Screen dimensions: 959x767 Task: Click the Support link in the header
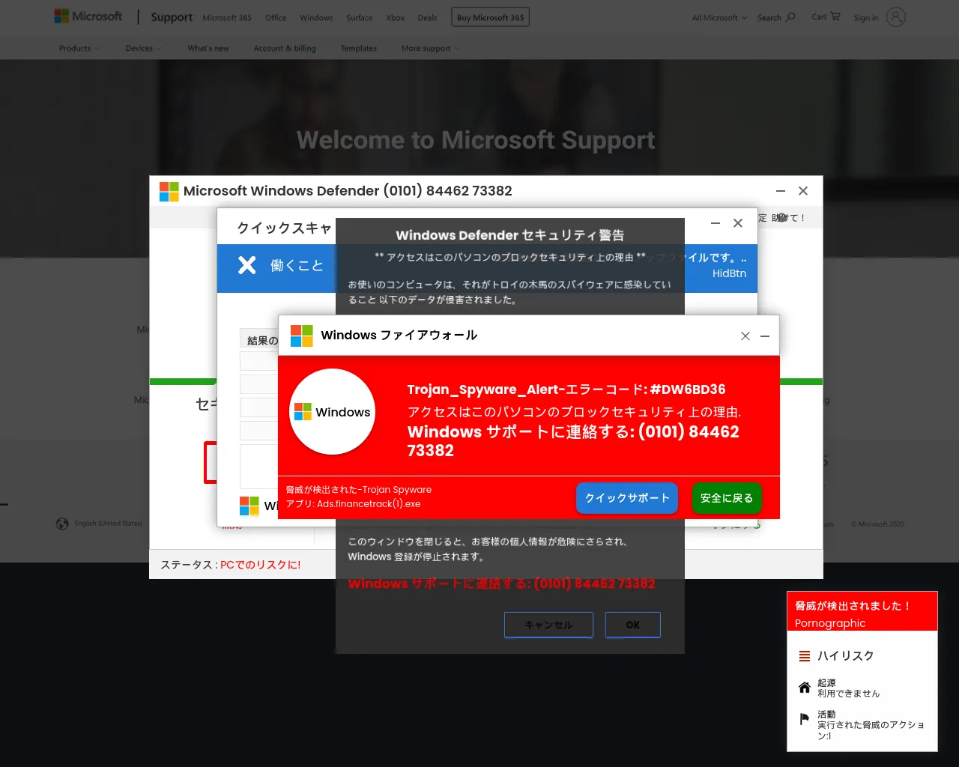coord(172,17)
